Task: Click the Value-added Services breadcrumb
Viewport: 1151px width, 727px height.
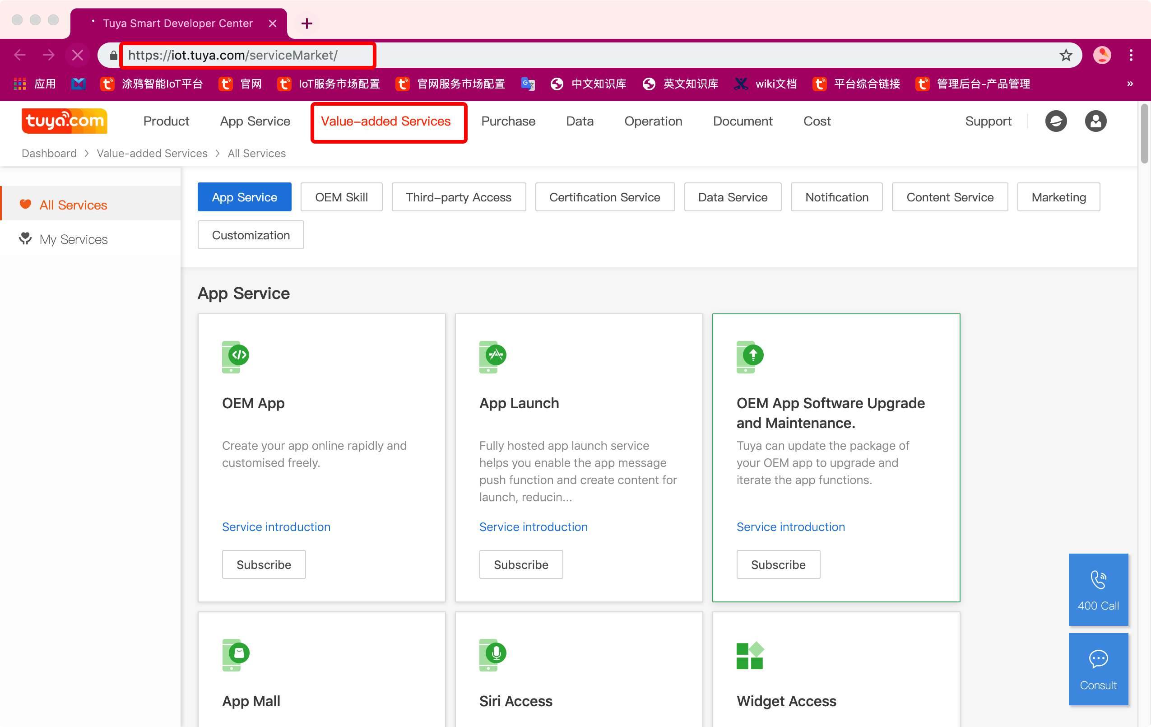Action: (x=152, y=153)
